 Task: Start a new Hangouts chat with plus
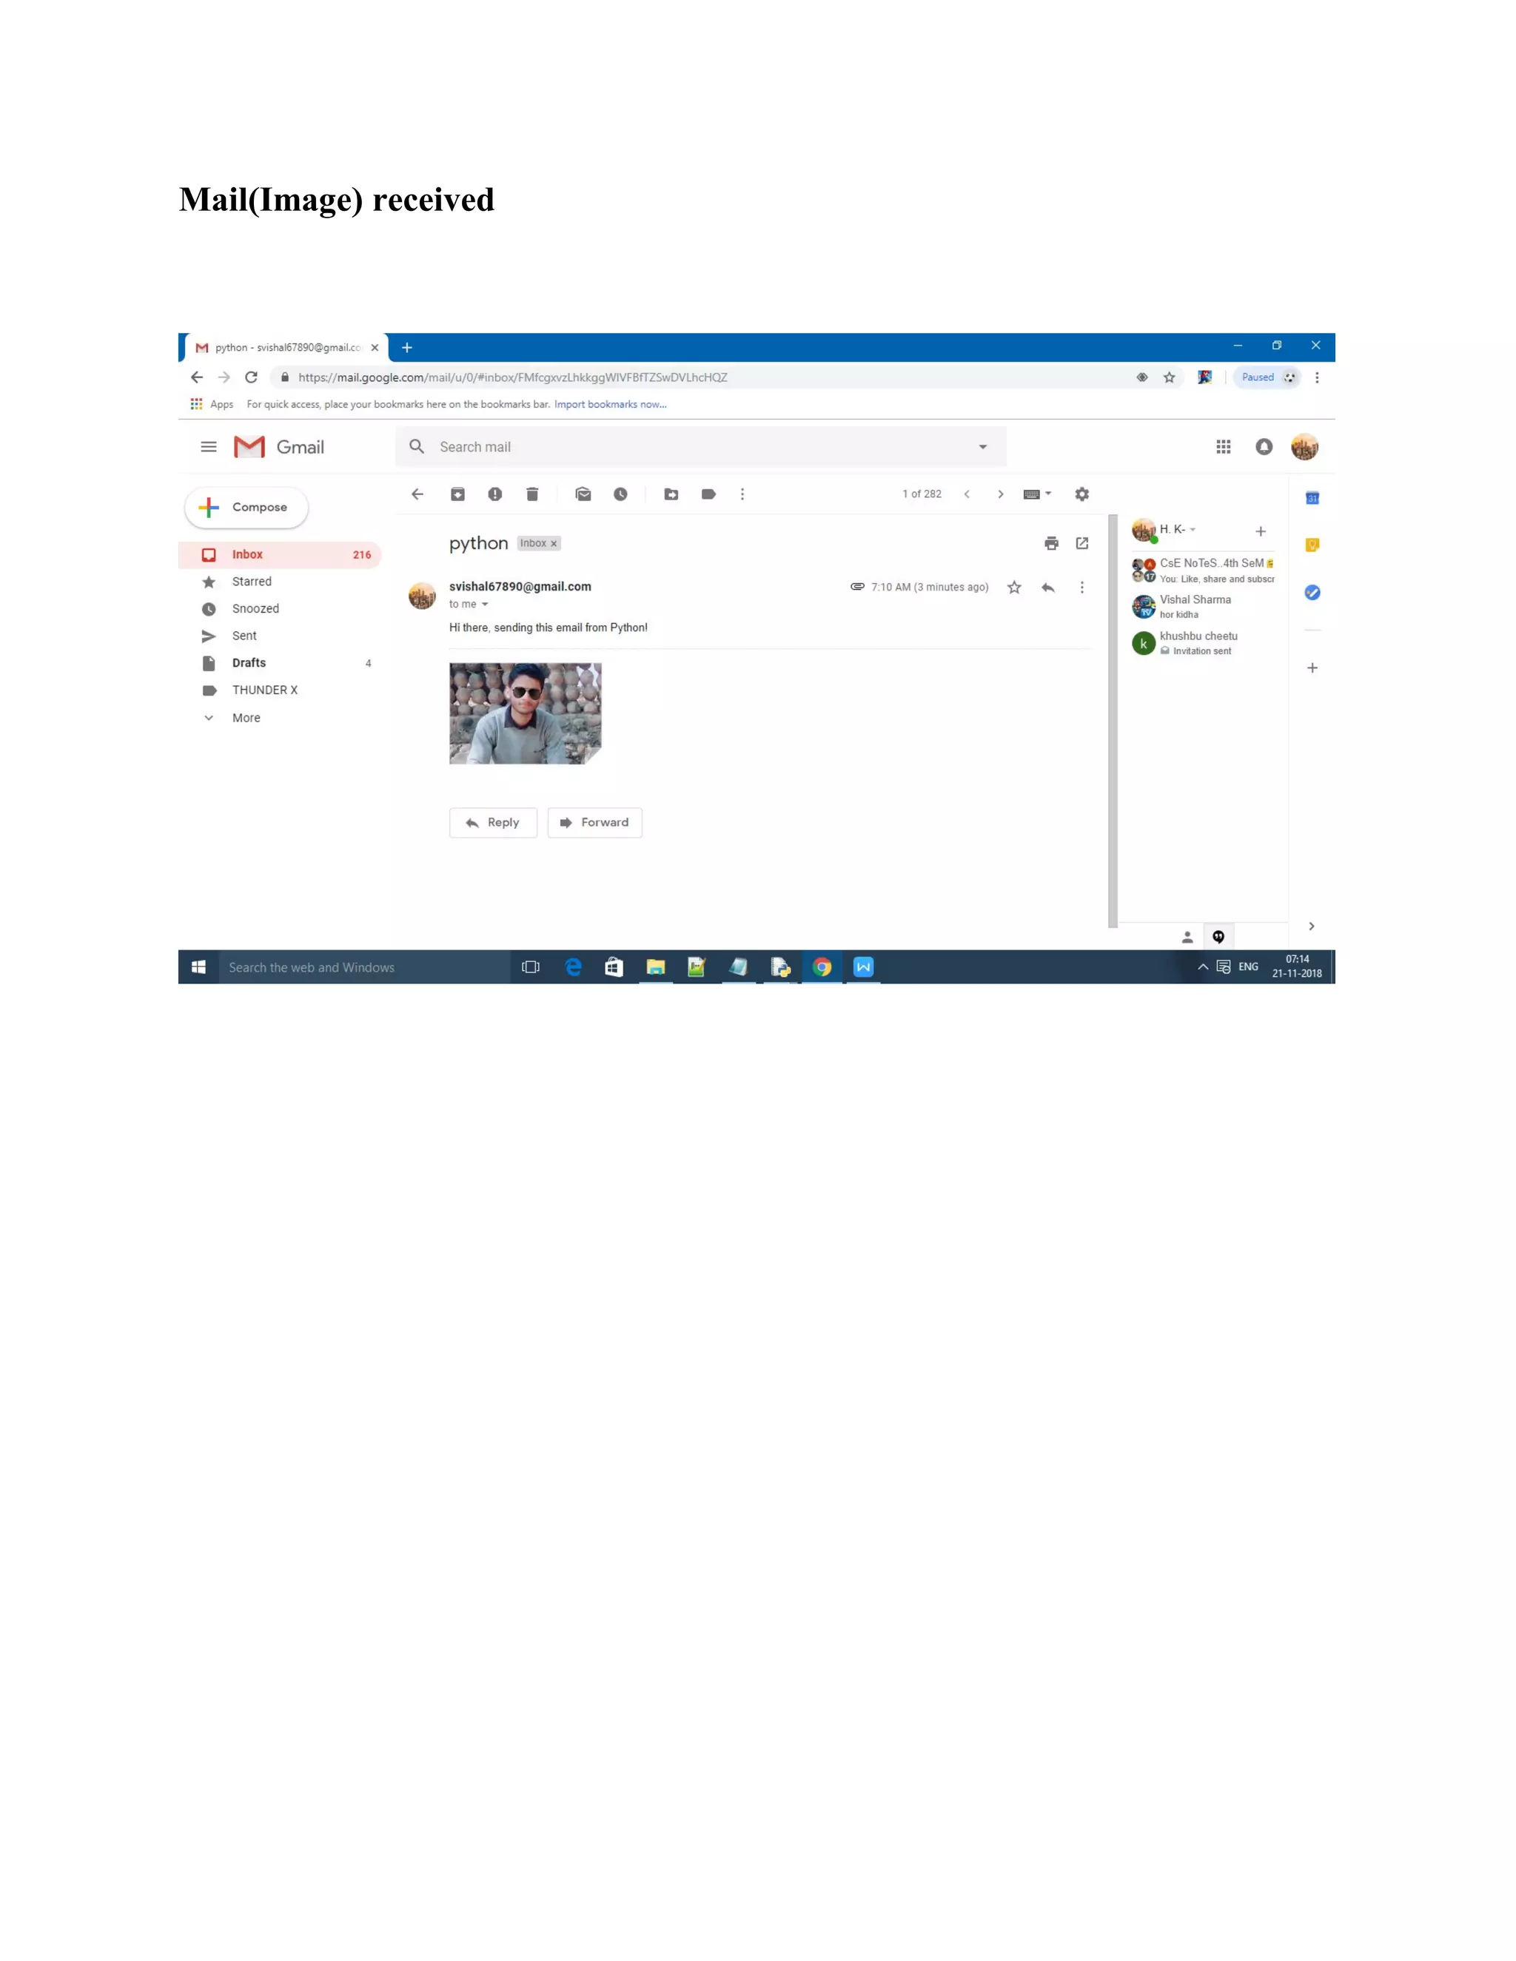coord(1260,531)
